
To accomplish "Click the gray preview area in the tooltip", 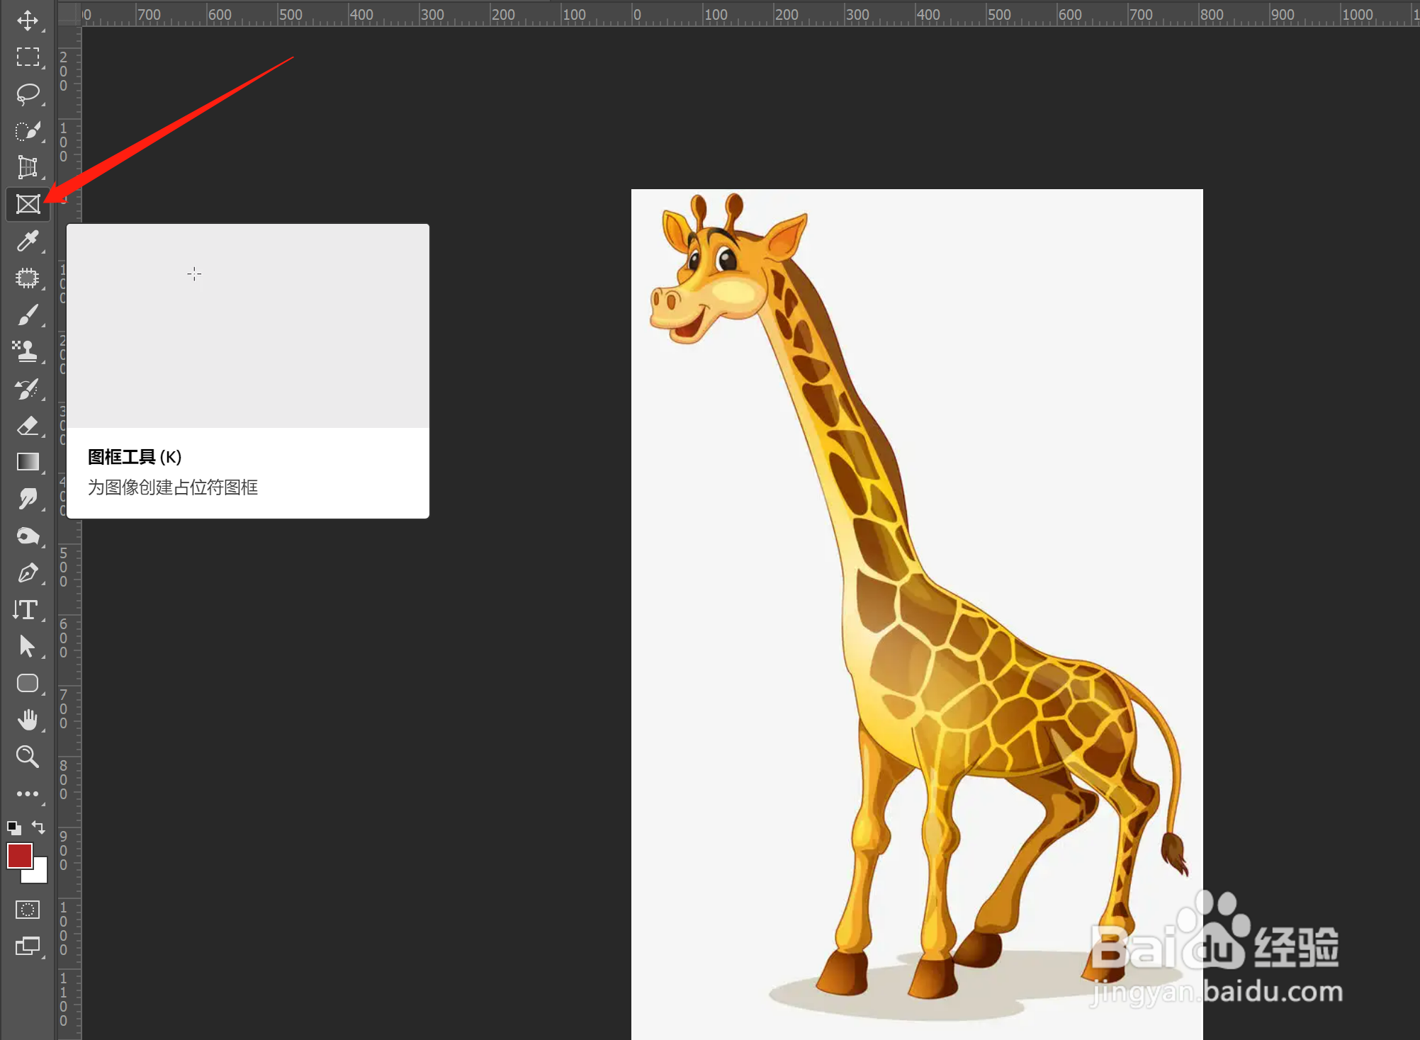I will [x=248, y=326].
